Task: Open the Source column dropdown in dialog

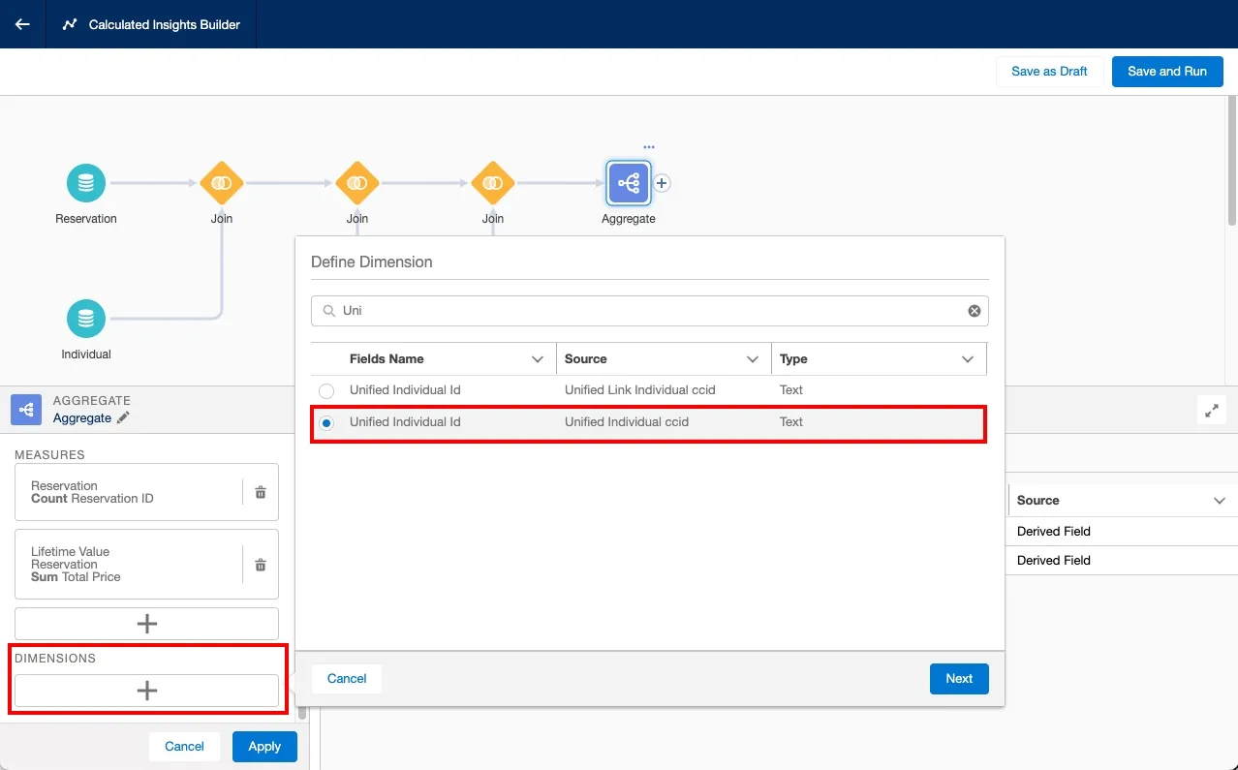Action: point(753,359)
